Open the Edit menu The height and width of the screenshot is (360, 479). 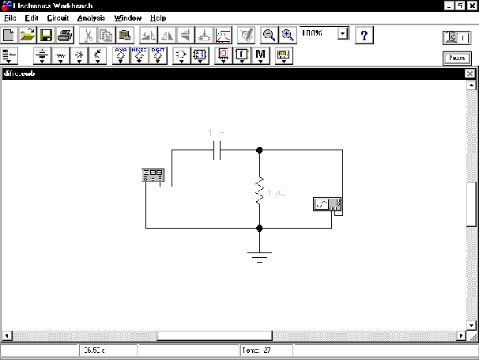(32, 18)
